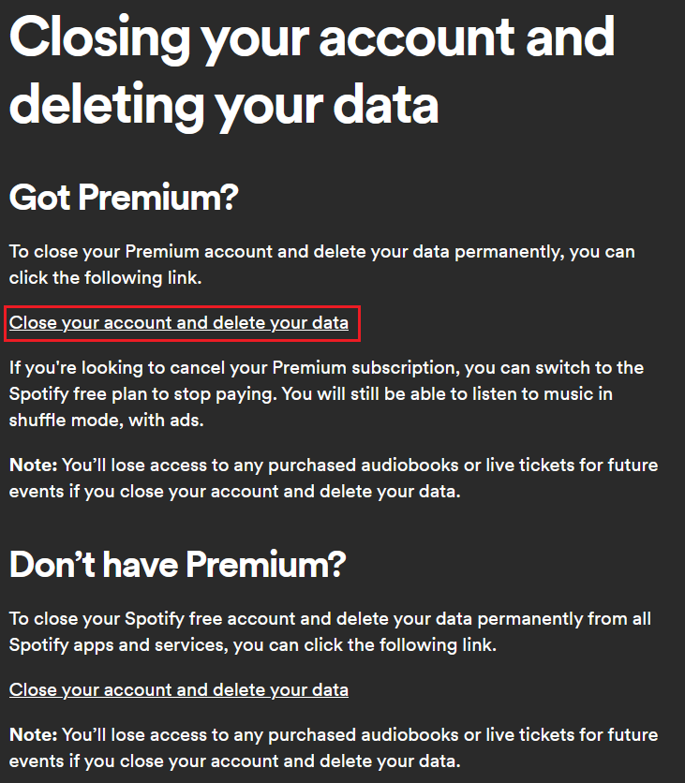The height and width of the screenshot is (783, 685).
Task: Click the title line "Closing your account and"
Action: click(311, 37)
